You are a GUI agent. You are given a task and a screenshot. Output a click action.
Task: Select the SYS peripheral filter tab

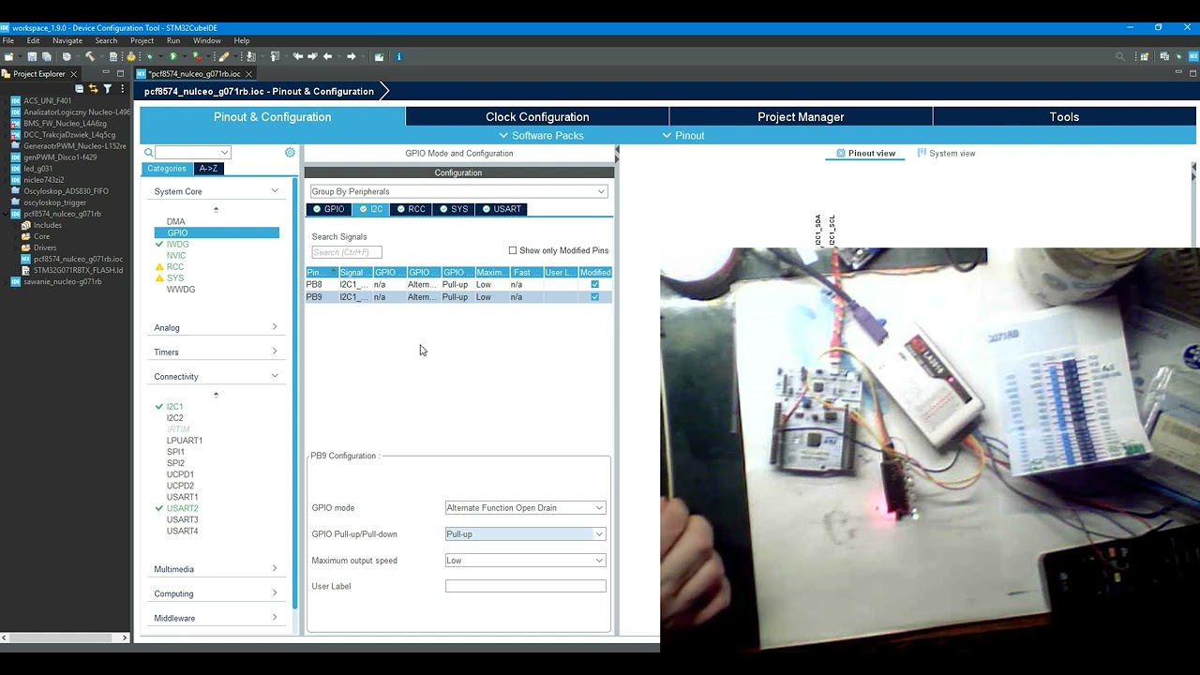(454, 209)
